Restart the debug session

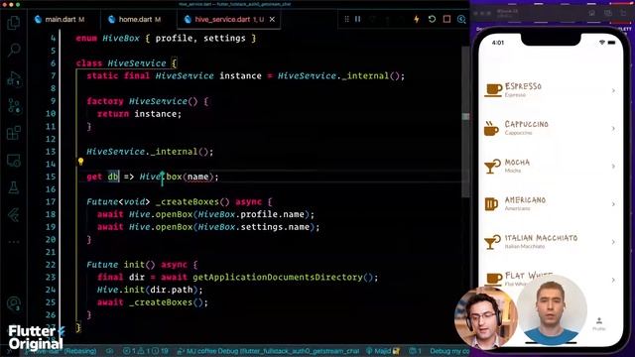[x=432, y=19]
